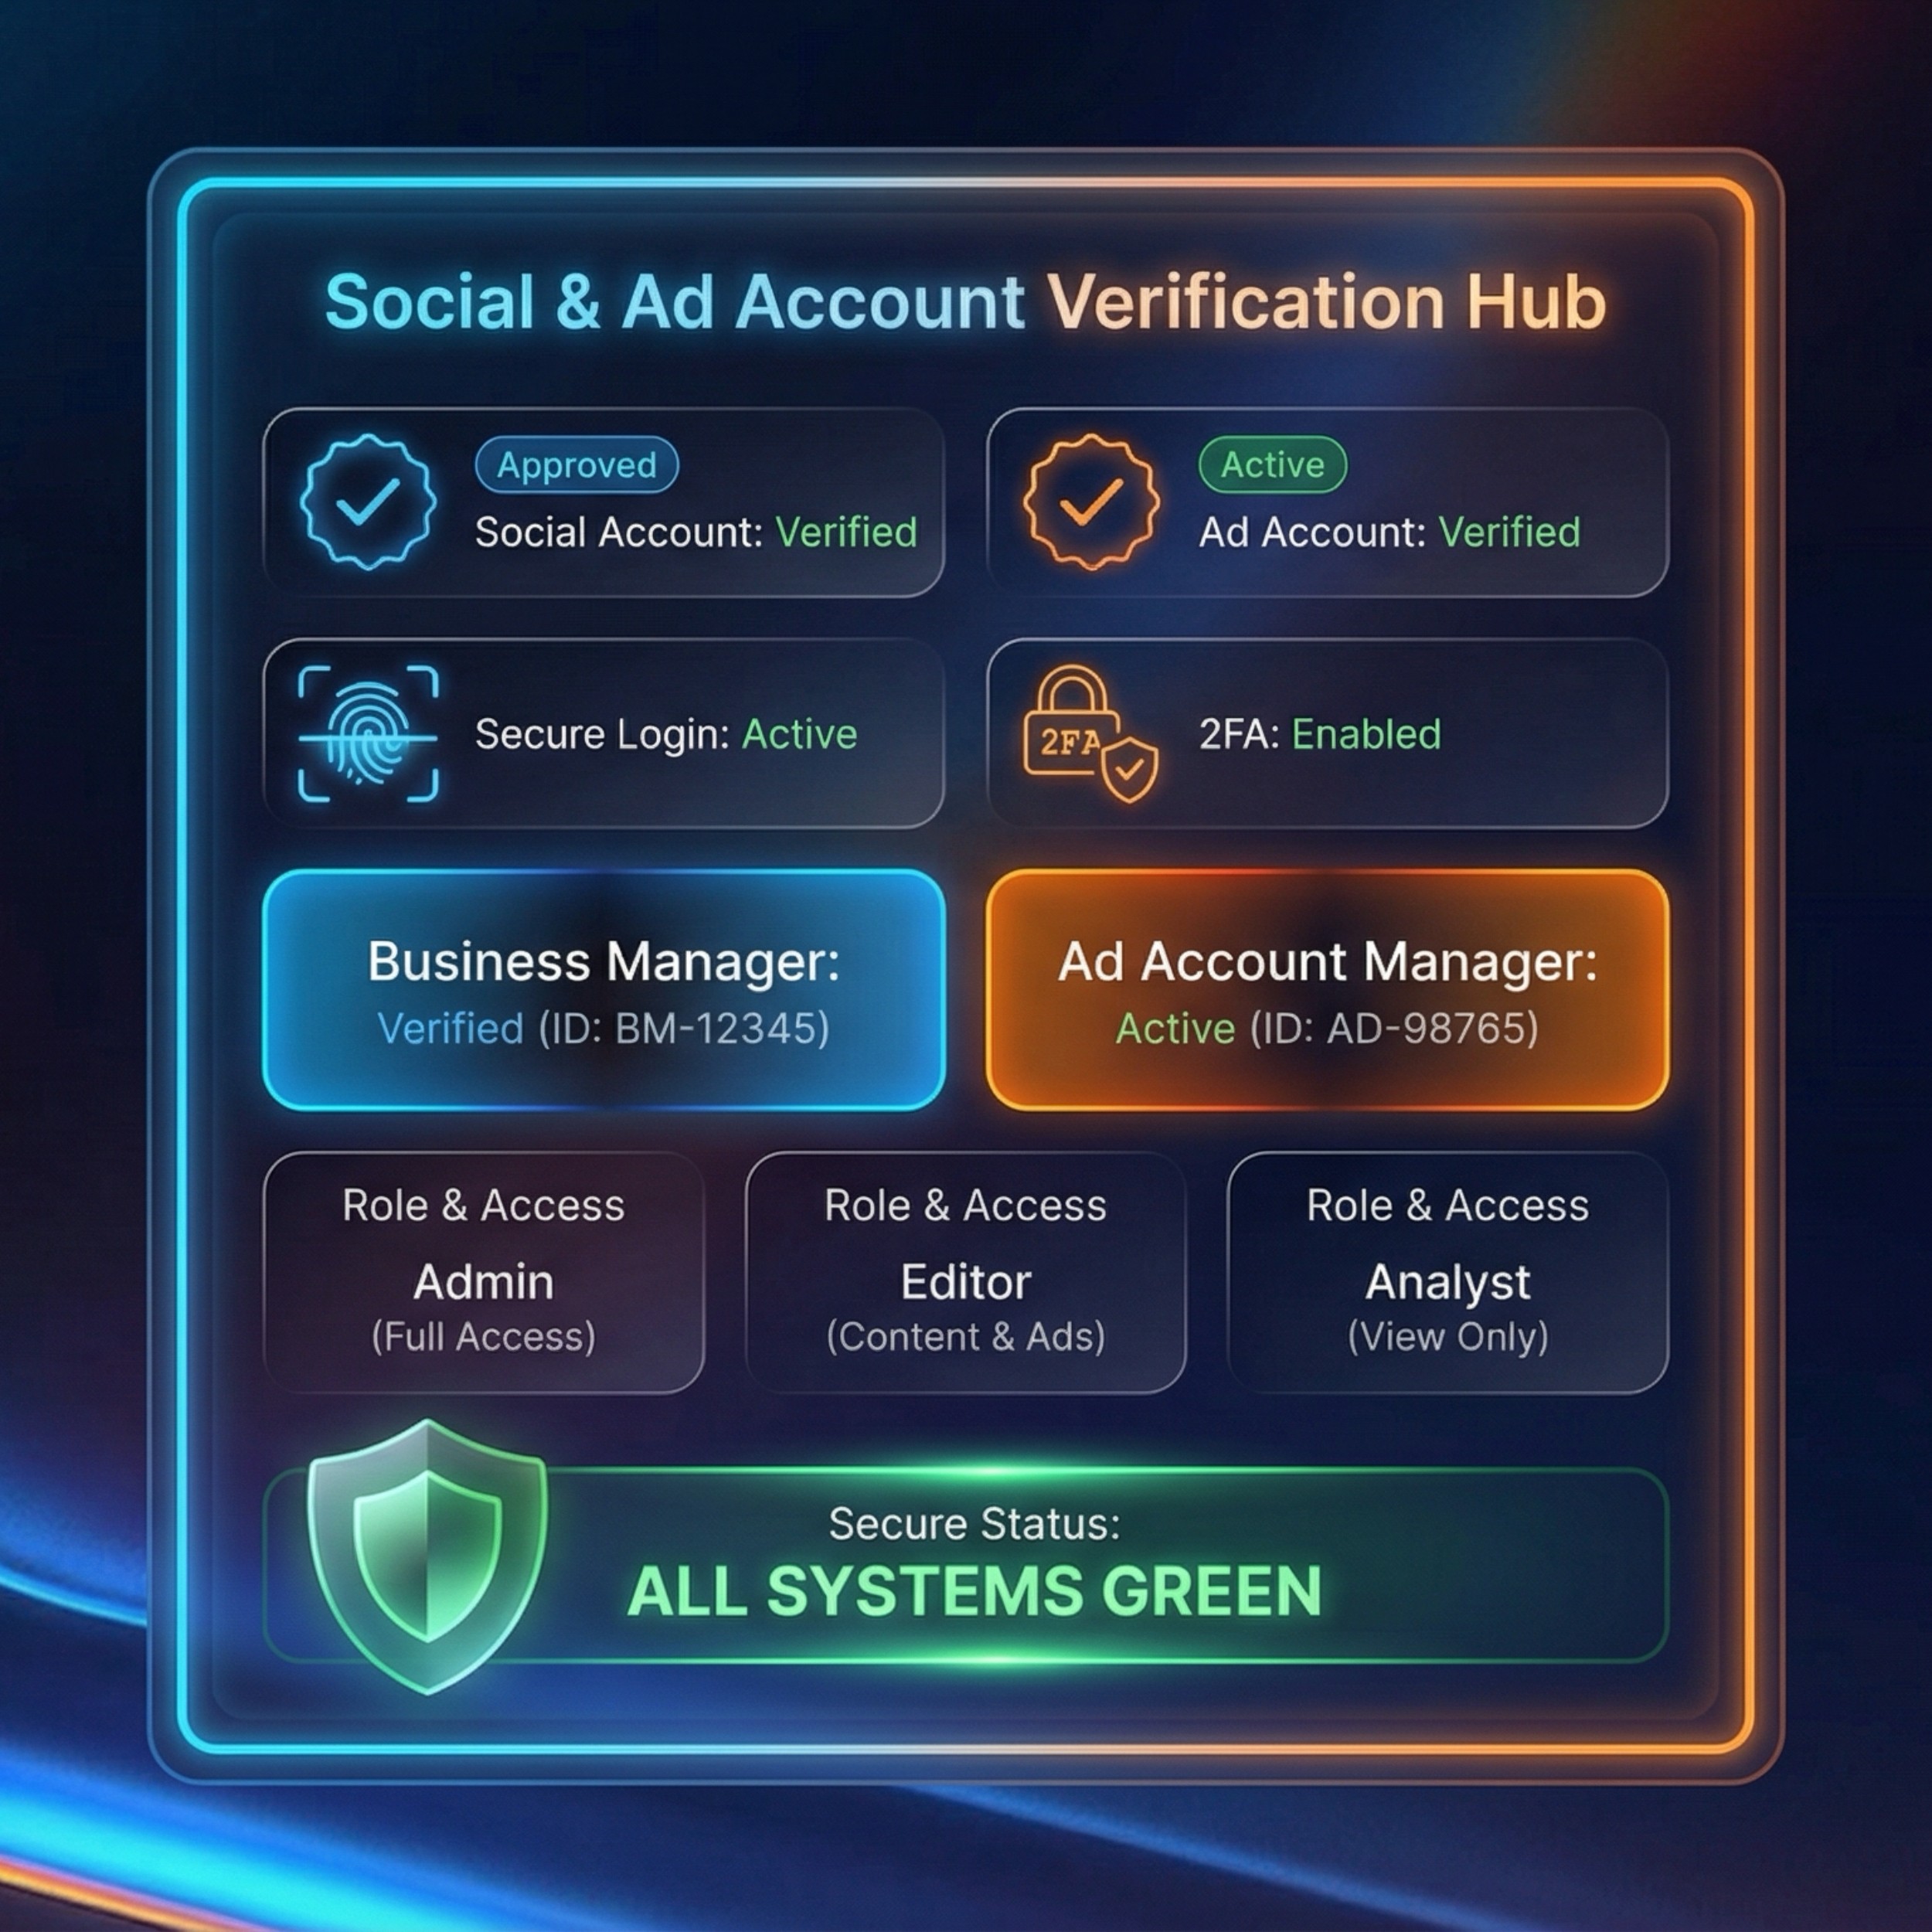Select the Admin Full Access role card
The width and height of the screenshot is (1932, 1932).
(x=484, y=1272)
